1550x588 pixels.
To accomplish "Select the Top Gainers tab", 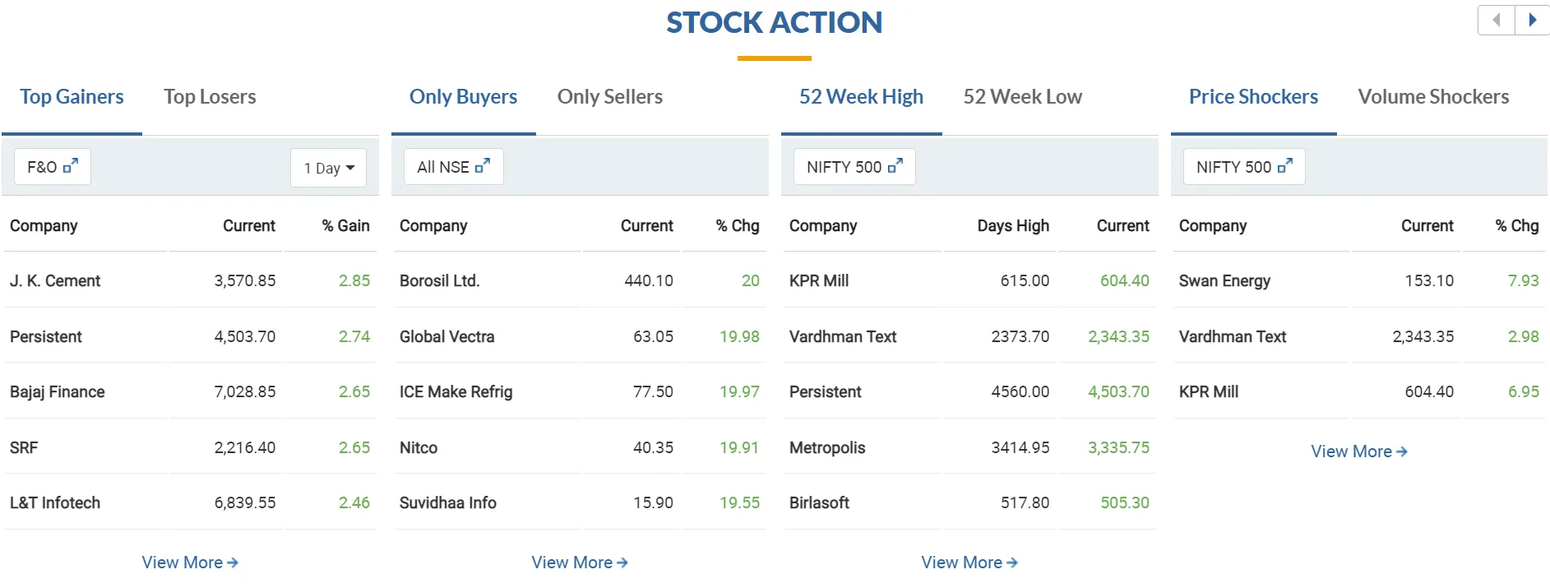I will [x=72, y=97].
